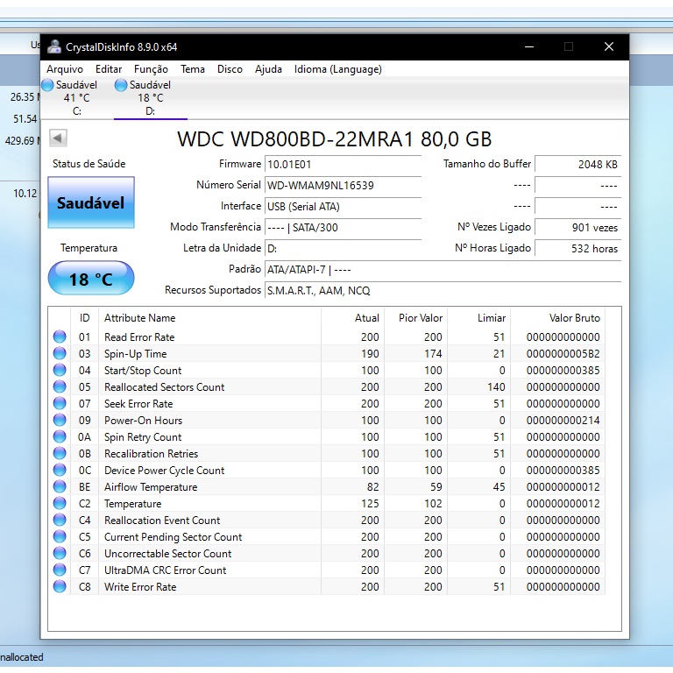Click the Saudável health status button
Screen dimensions: 673x673
pos(91,202)
